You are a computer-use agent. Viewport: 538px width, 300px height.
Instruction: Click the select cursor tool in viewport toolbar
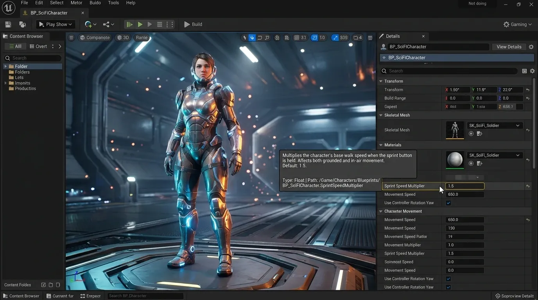click(245, 37)
